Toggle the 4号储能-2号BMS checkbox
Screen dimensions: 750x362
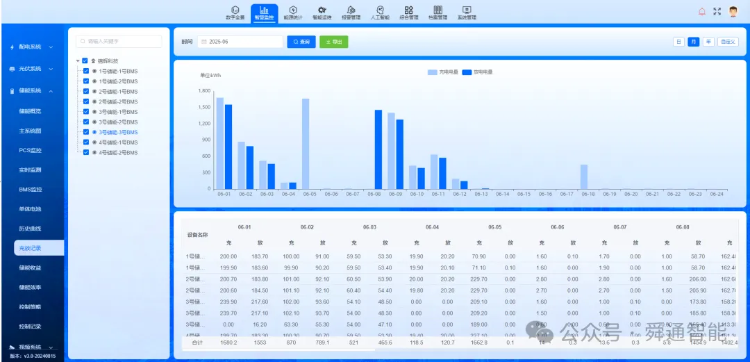point(86,152)
